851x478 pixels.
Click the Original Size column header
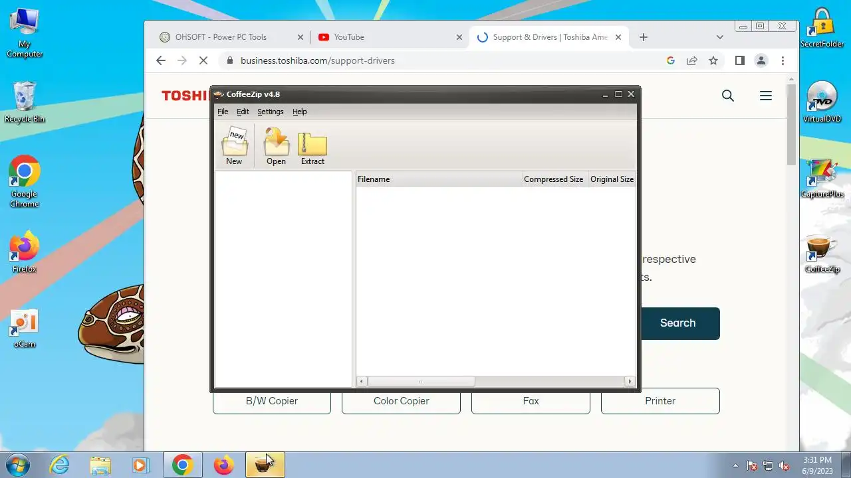[612, 179]
